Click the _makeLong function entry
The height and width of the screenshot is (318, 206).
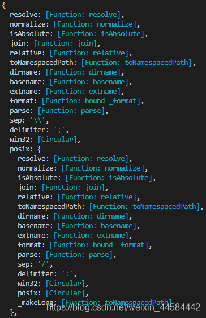tap(95, 303)
